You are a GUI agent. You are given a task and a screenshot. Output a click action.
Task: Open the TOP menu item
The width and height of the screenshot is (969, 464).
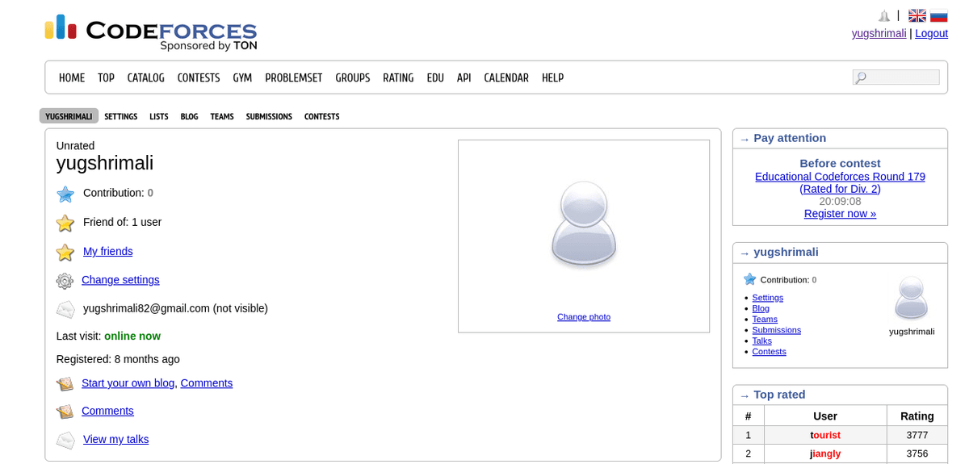106,77
